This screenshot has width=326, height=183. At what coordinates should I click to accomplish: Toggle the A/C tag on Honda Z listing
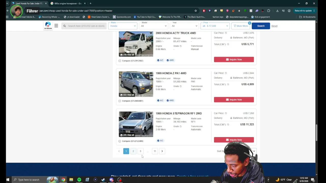(160, 100)
